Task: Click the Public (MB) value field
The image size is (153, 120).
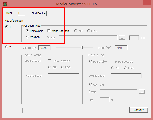Action: pos(121,48)
